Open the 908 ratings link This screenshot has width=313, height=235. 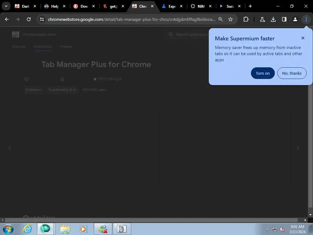click(x=110, y=79)
